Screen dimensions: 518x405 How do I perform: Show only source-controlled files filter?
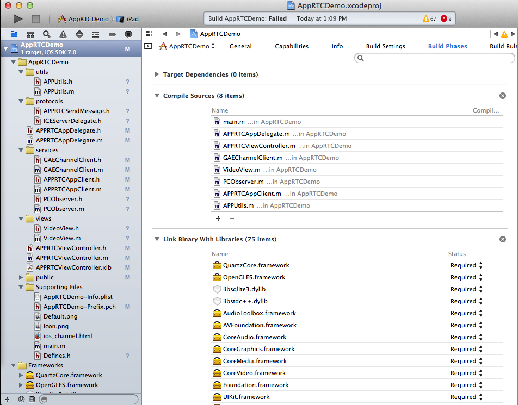pyautogui.click(x=32, y=400)
